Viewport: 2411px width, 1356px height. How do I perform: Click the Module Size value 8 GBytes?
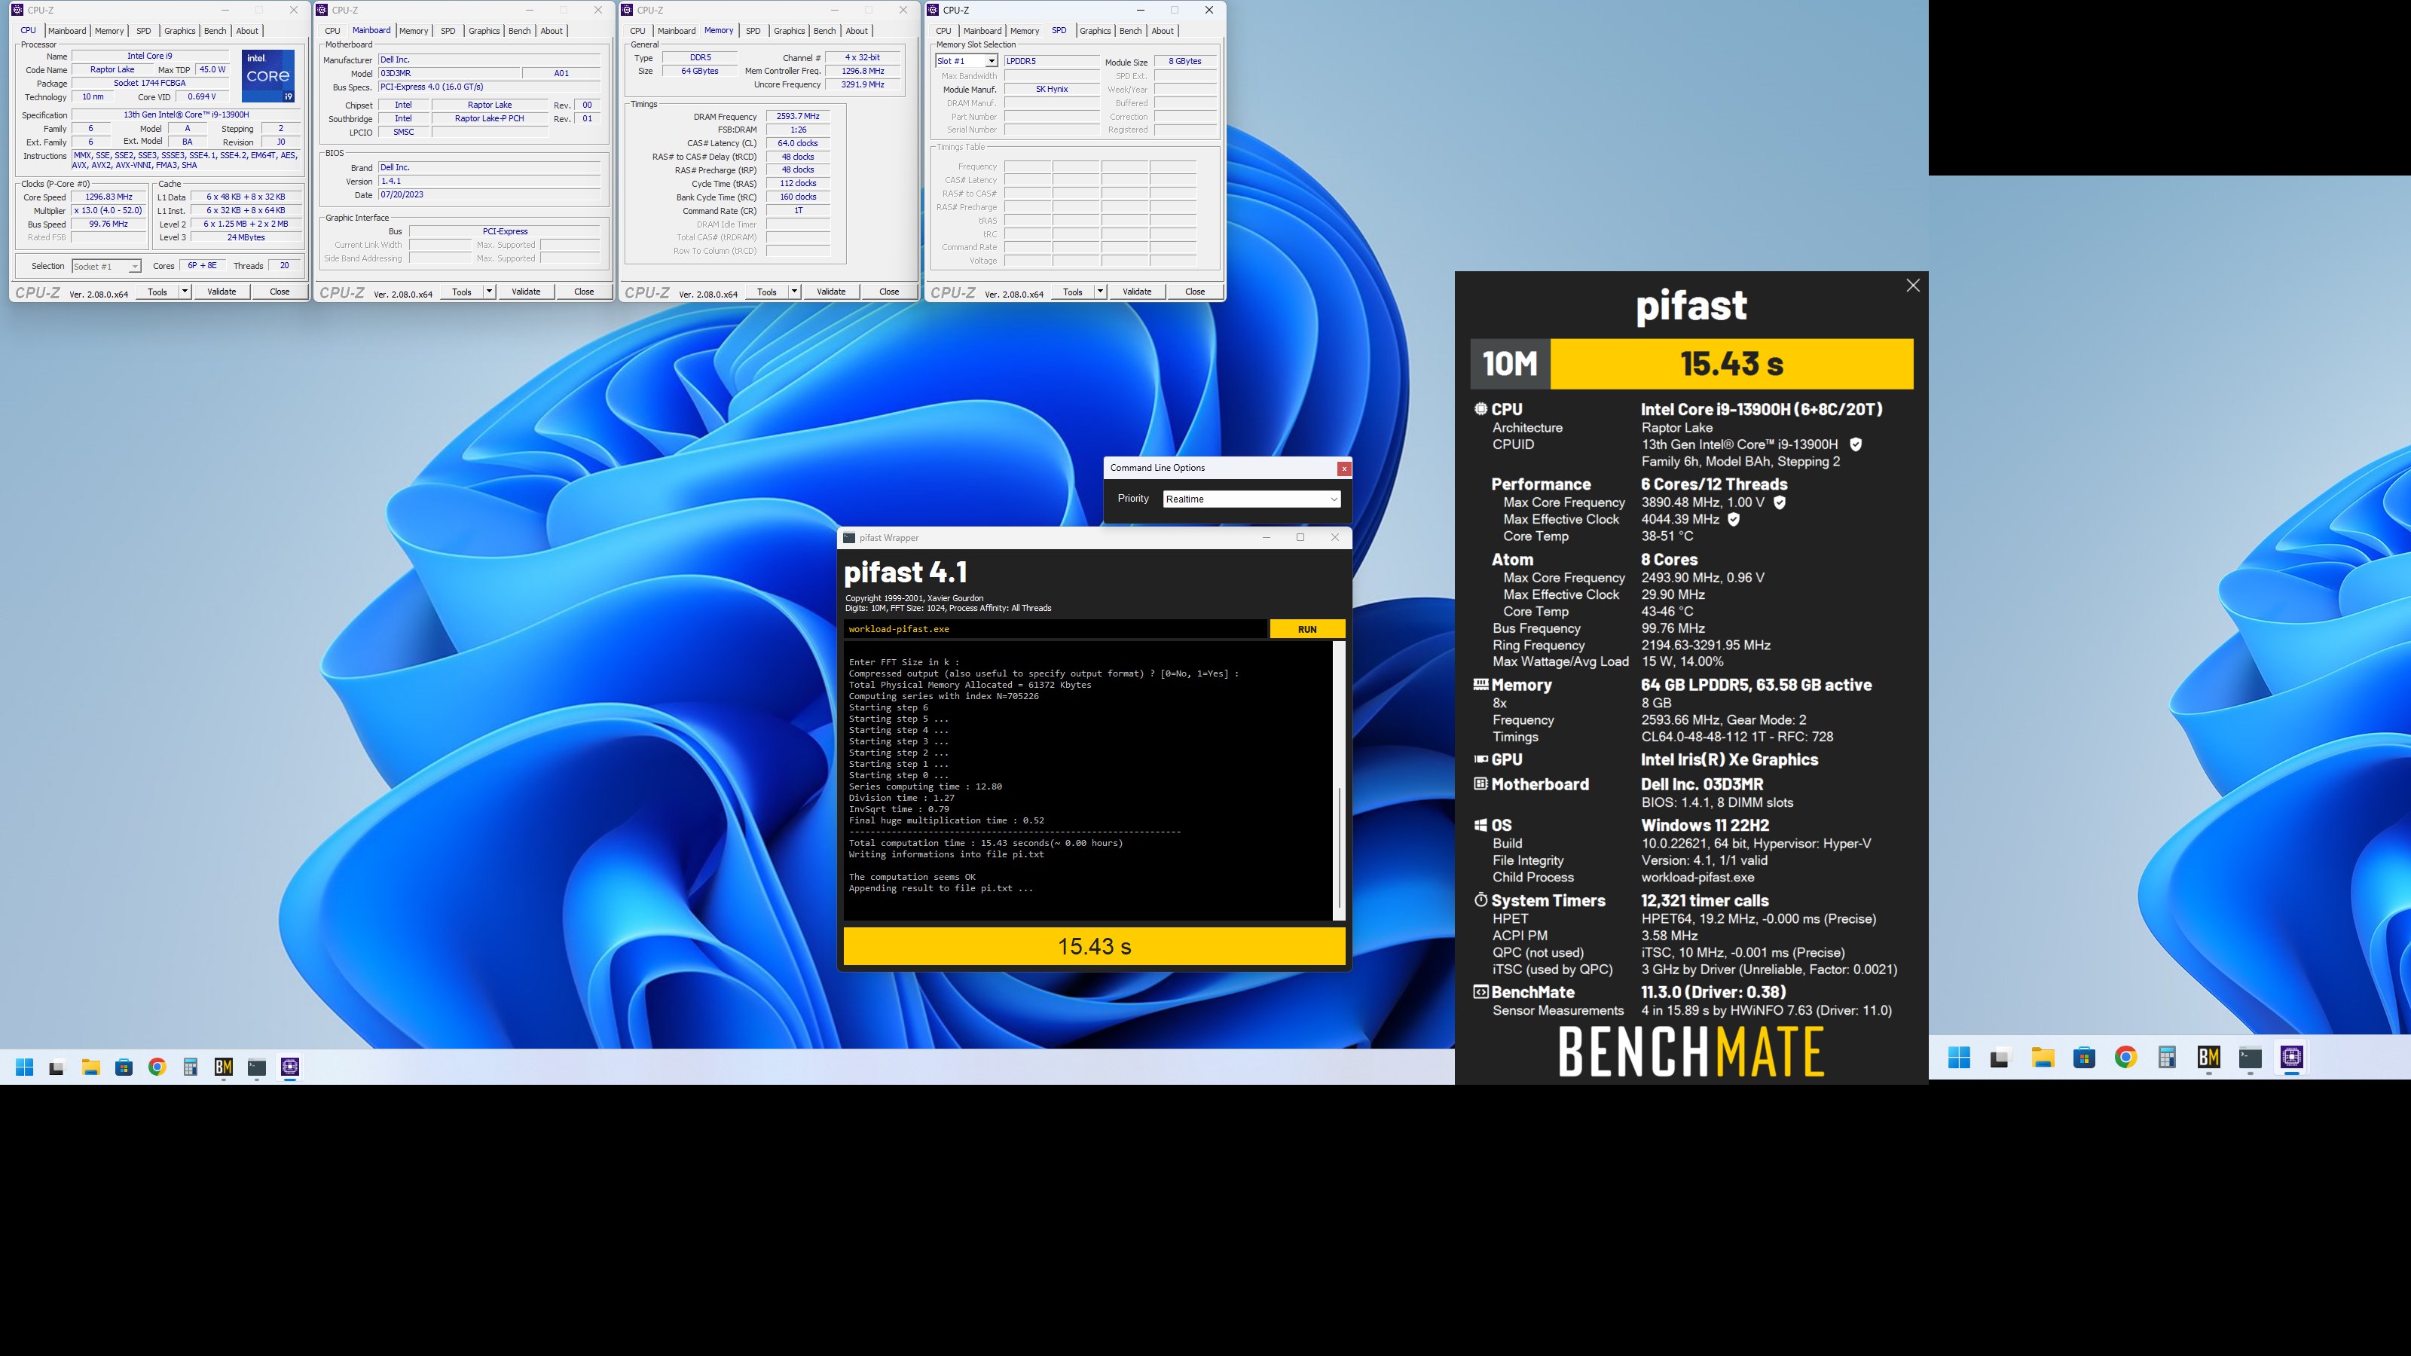tap(1185, 62)
